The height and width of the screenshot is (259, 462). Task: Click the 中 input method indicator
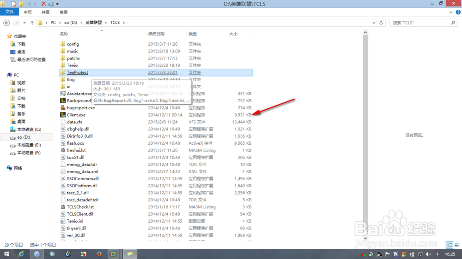(438, 254)
